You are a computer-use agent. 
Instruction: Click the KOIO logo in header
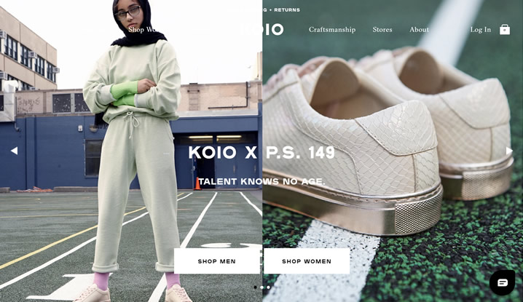261,29
